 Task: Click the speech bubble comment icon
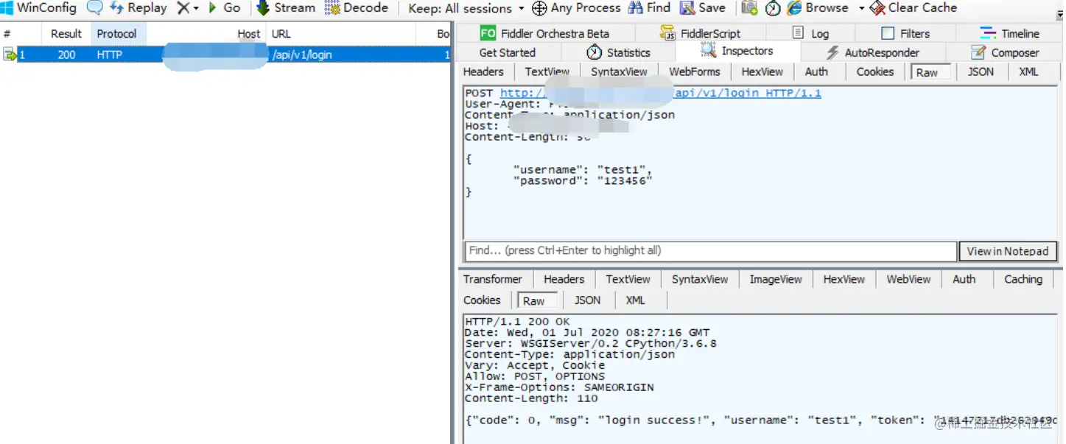(94, 8)
